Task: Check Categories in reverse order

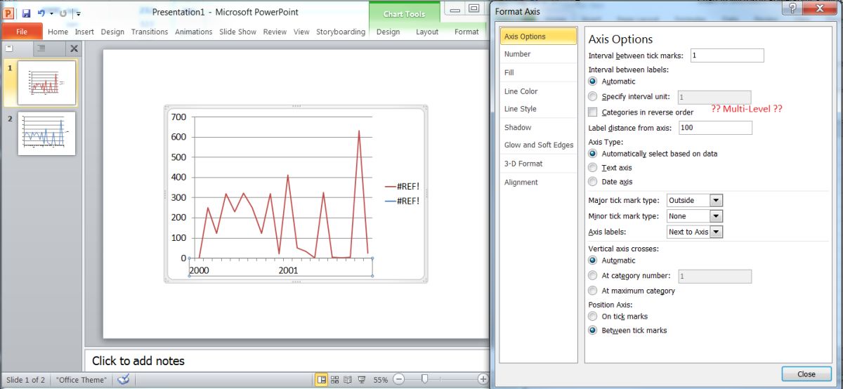Action: pos(593,112)
